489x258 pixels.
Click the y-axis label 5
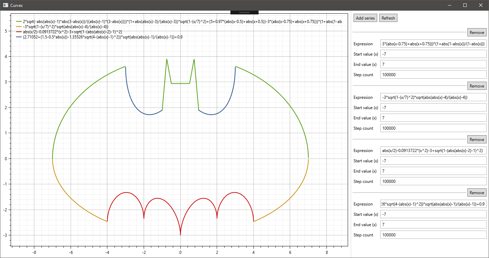(6, 31)
